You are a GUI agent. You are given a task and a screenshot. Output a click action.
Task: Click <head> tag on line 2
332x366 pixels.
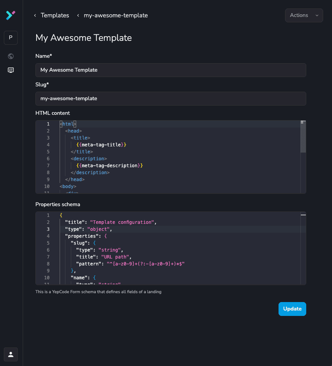coord(73,131)
